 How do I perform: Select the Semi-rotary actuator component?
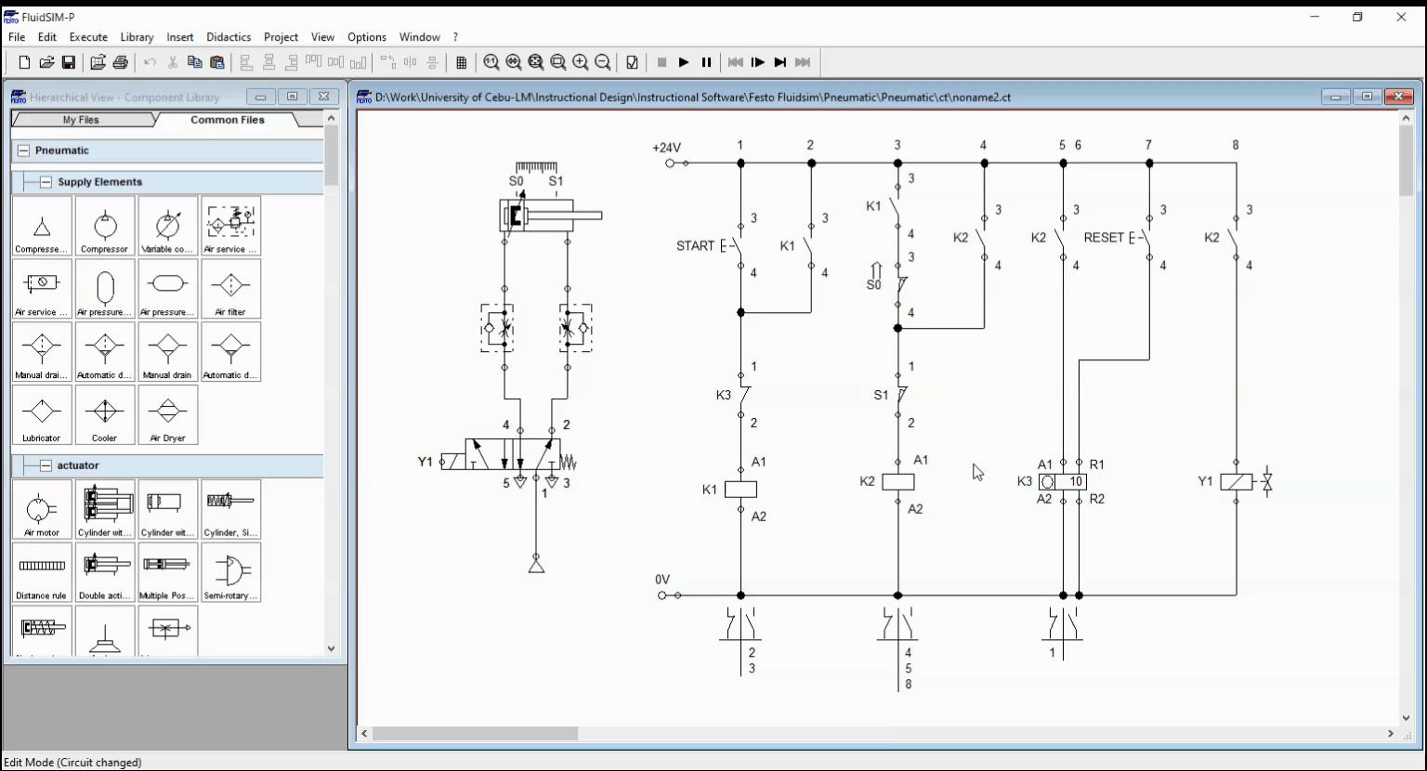[231, 572]
